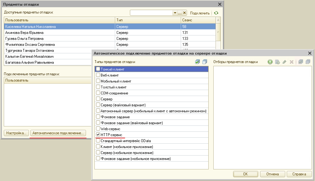Select row Тургунова Тамара Октамовна
Image resolution: width=315 pixels, height=181 pixels.
48,51
